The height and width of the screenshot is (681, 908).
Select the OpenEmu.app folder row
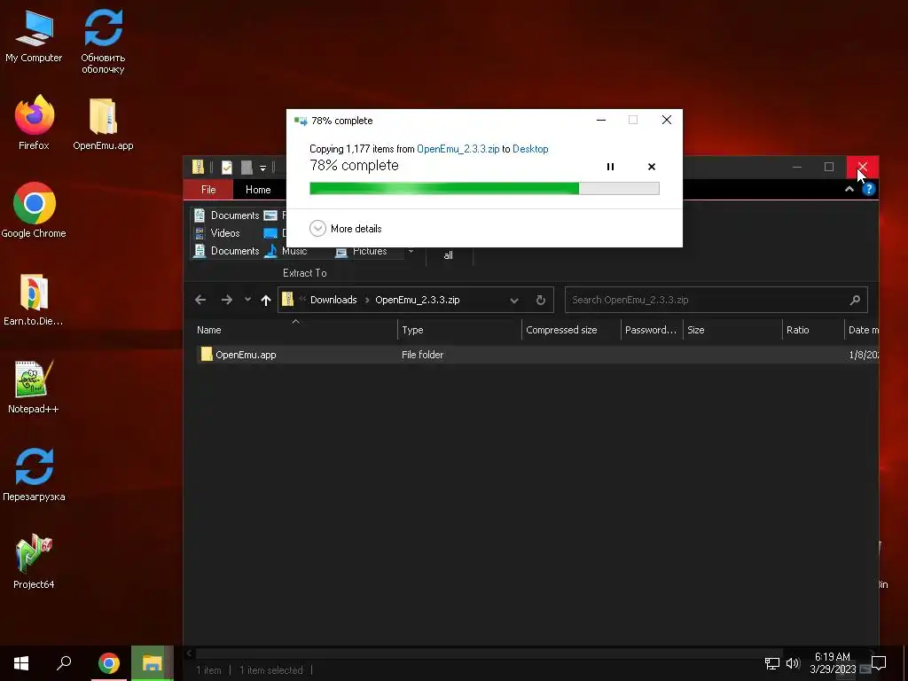tap(536, 355)
